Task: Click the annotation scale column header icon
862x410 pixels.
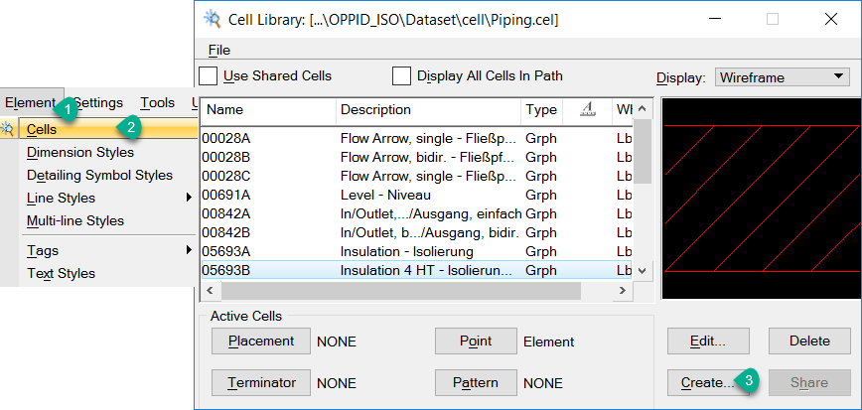Action: tap(585, 110)
